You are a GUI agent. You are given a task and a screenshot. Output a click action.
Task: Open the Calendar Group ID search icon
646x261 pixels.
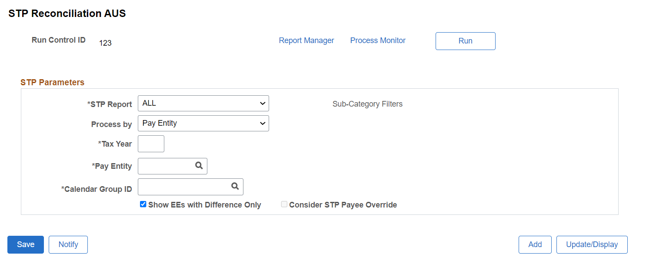tap(235, 186)
